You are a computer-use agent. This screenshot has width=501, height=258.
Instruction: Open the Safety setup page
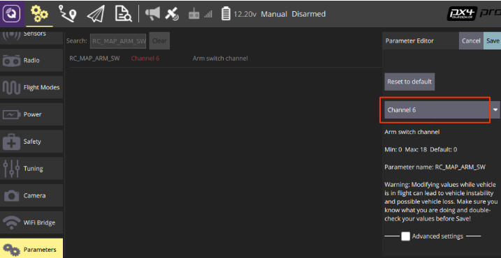click(x=31, y=142)
